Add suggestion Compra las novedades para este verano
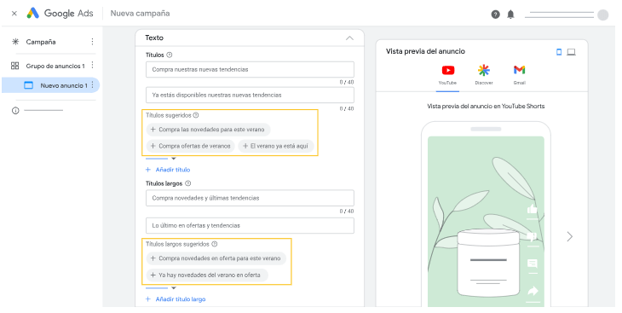The height and width of the screenshot is (313, 622). [x=208, y=130]
